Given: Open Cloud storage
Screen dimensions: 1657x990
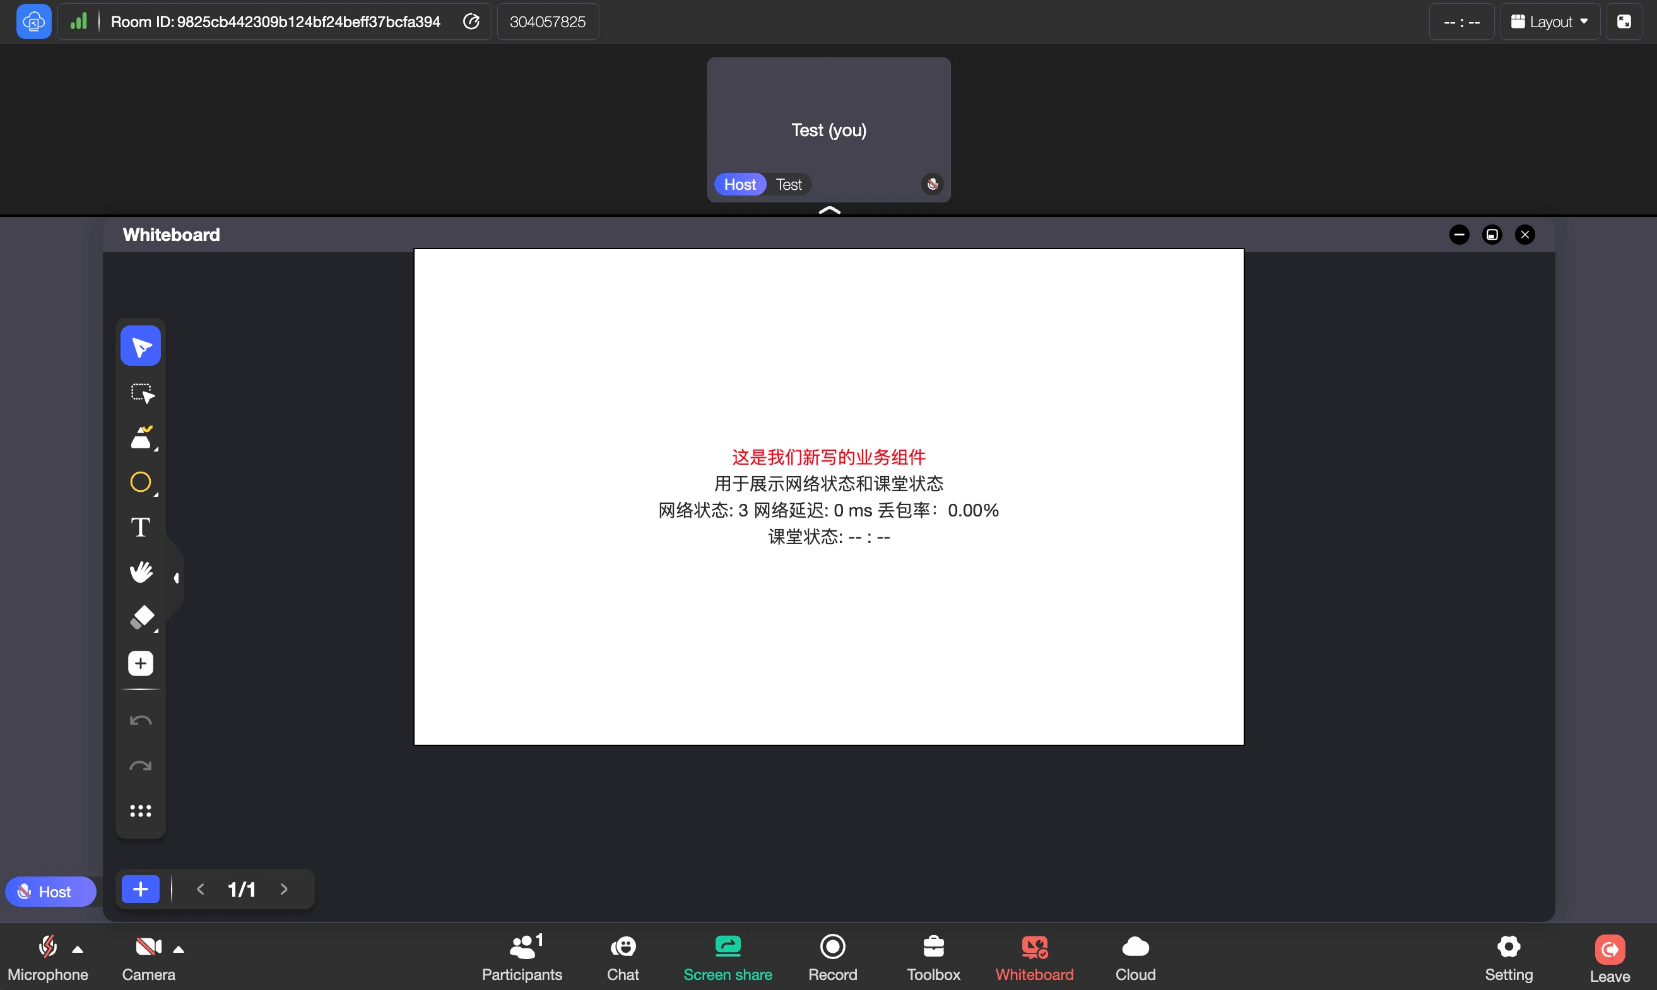Looking at the screenshot, I should pos(1135,957).
